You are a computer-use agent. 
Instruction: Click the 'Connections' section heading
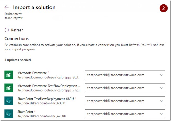(x=16, y=38)
